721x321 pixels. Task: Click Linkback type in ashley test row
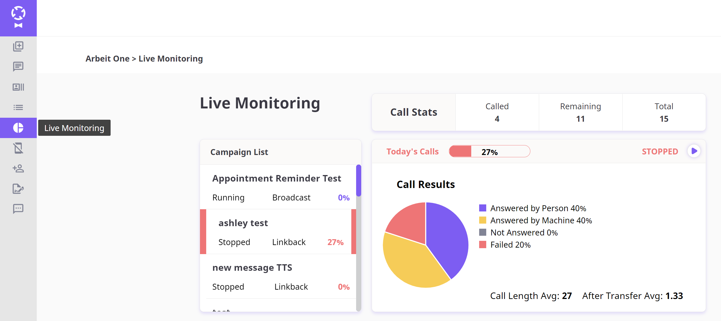click(289, 242)
